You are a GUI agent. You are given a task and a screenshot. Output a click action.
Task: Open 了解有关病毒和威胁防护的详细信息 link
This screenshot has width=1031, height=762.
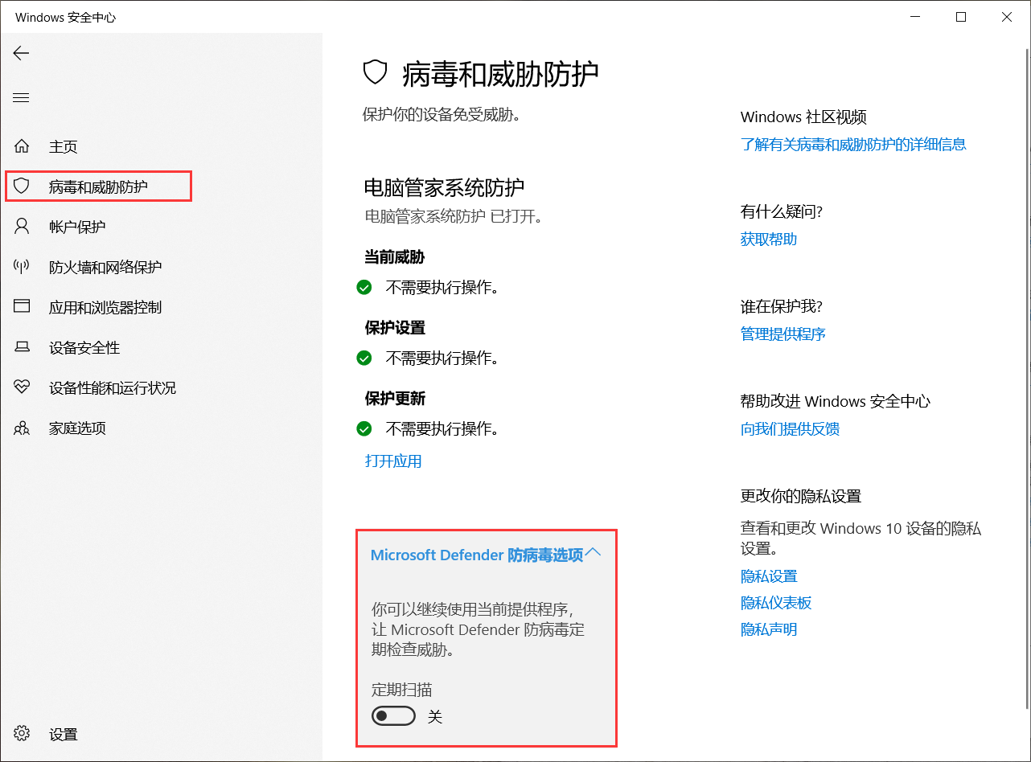pyautogui.click(x=853, y=144)
